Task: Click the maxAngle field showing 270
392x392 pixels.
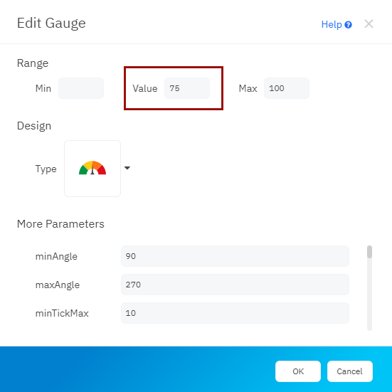Action: (235, 285)
